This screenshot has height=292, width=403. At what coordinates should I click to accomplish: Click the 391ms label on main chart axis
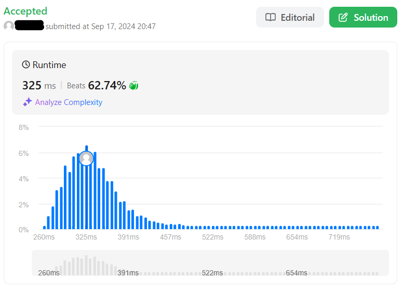128,237
